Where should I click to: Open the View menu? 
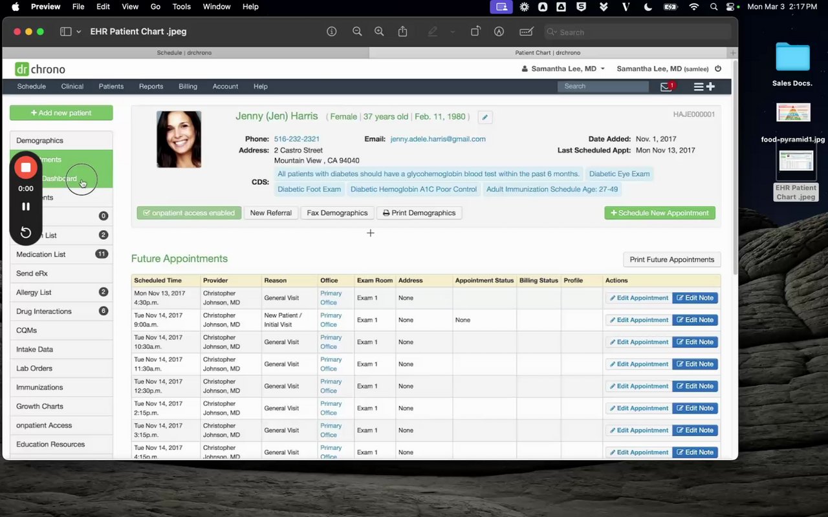[x=130, y=6]
